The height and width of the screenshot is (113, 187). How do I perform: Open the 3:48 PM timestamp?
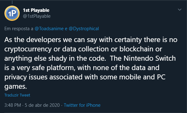pos(13,105)
